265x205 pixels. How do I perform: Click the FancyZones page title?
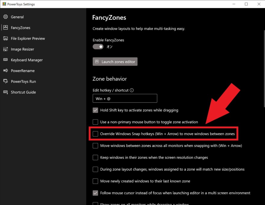point(109,18)
